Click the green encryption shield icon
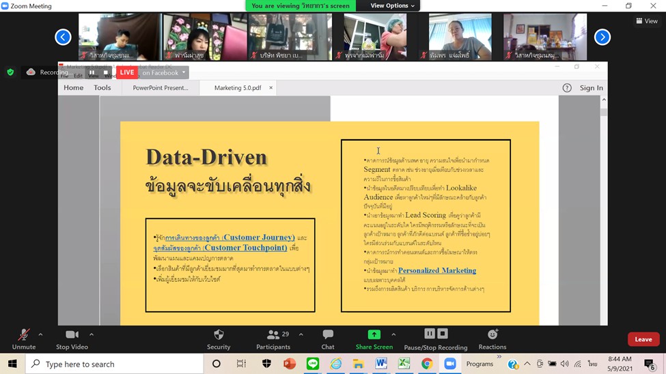The image size is (666, 374). 10,72
